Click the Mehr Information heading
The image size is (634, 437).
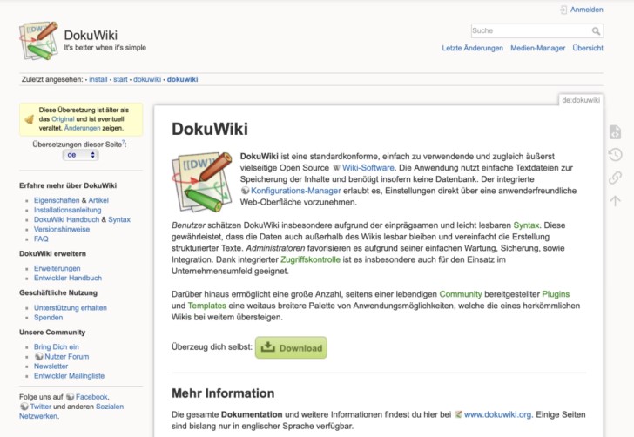(223, 393)
